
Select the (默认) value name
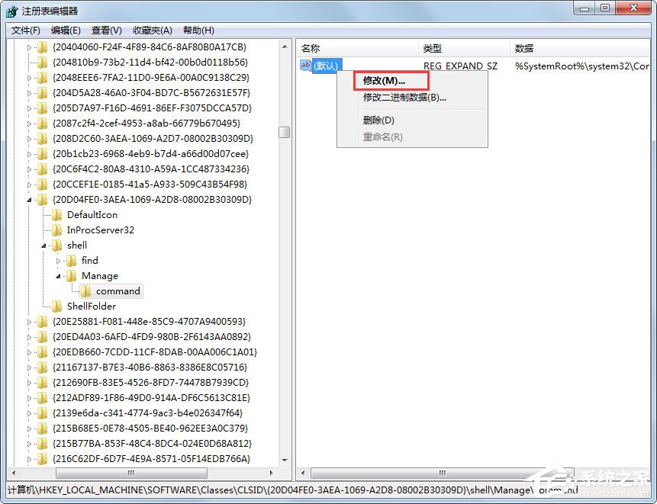tap(326, 66)
